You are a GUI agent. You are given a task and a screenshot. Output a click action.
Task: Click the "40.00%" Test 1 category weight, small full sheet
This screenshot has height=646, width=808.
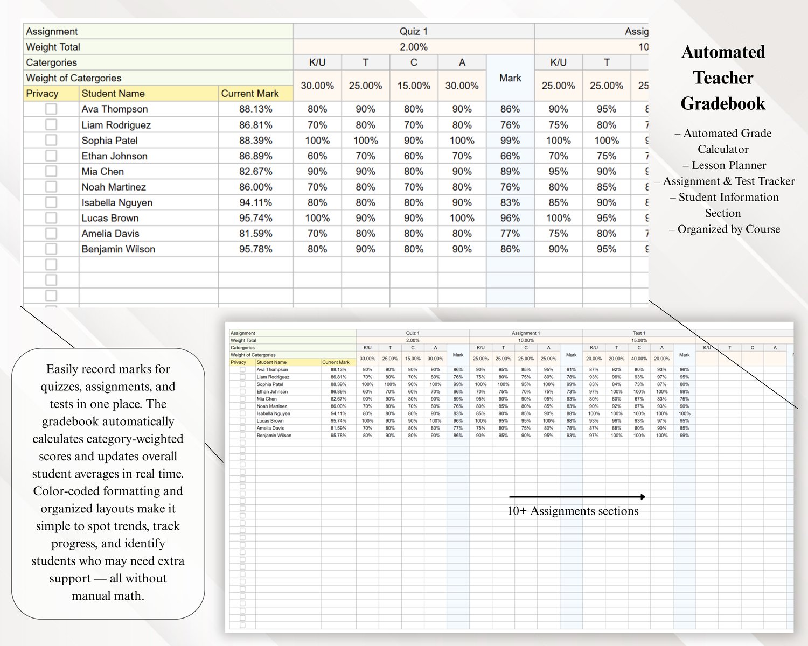(639, 359)
